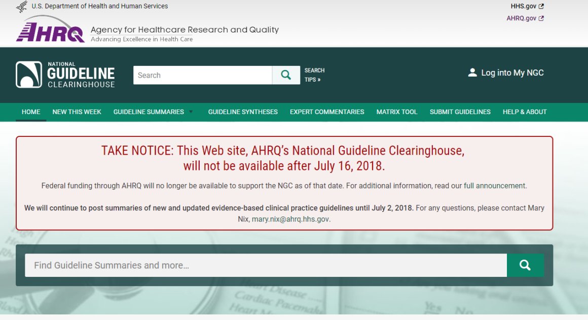Click the mary.nix@ahrq.hhs.gov email link
Viewport: 588px width, 320px height.
(x=290, y=219)
